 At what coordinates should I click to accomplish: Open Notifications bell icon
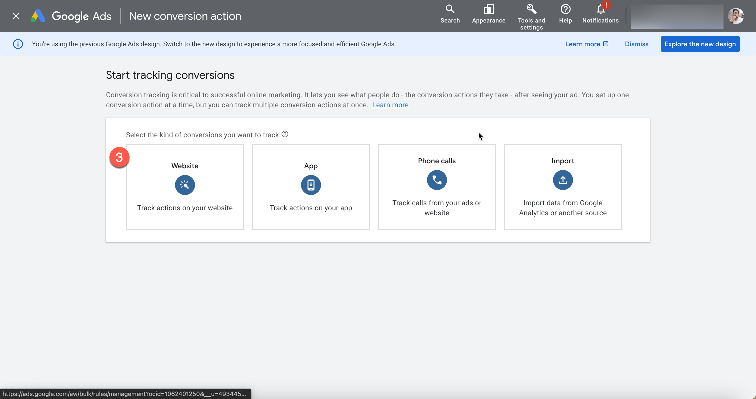(600, 14)
